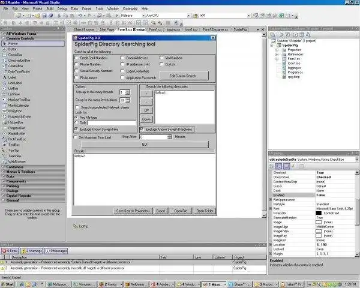
Task: Open the Release configuration dropdown
Action: point(143,16)
